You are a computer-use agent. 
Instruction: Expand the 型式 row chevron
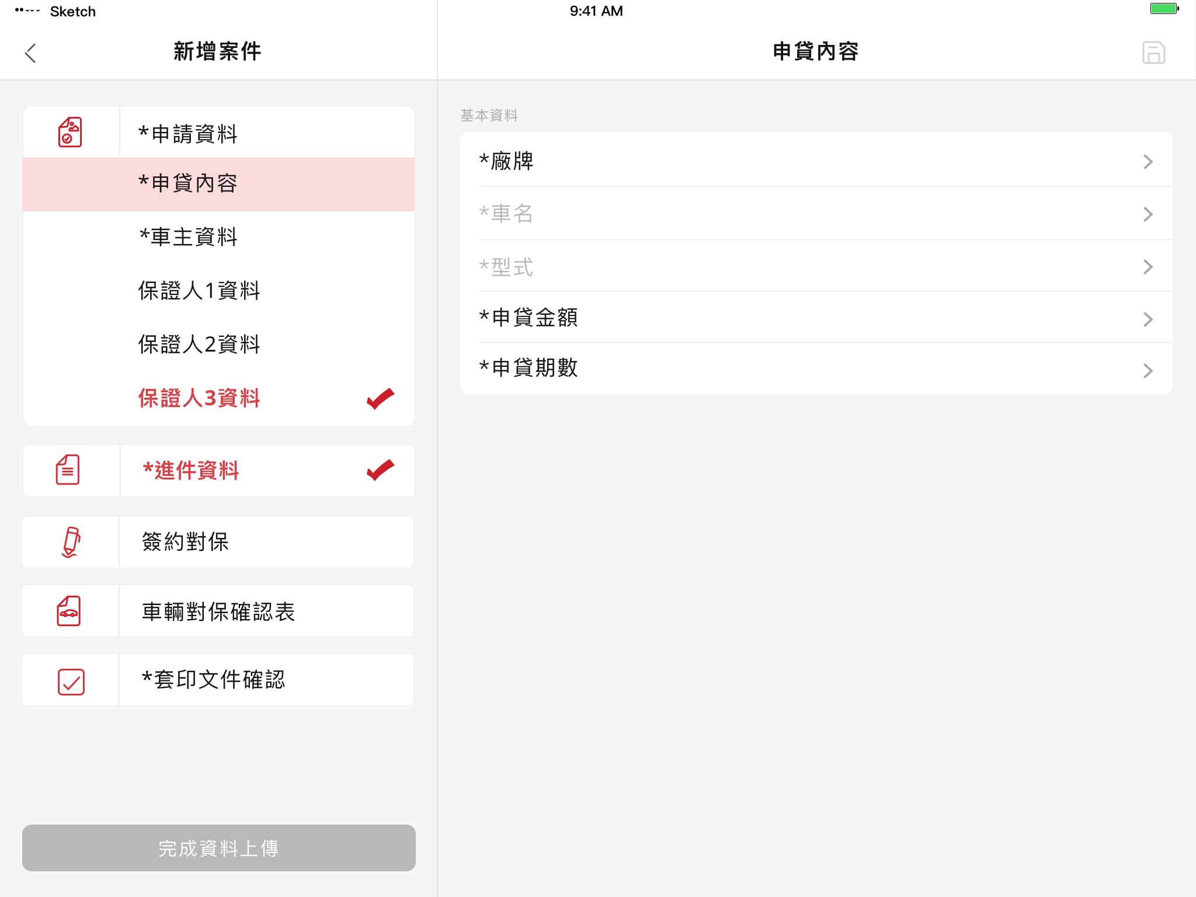click(x=1148, y=267)
